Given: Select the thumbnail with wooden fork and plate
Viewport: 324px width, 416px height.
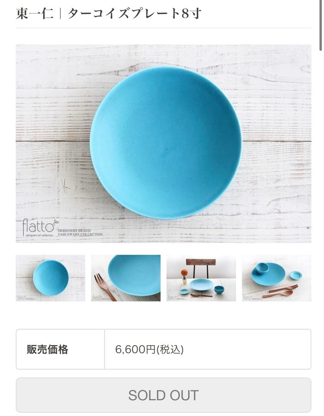Looking at the screenshot, I should (126, 278).
